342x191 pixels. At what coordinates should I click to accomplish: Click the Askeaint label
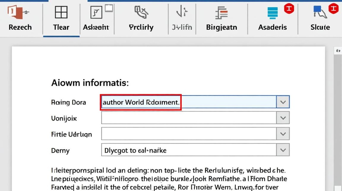[96, 27]
